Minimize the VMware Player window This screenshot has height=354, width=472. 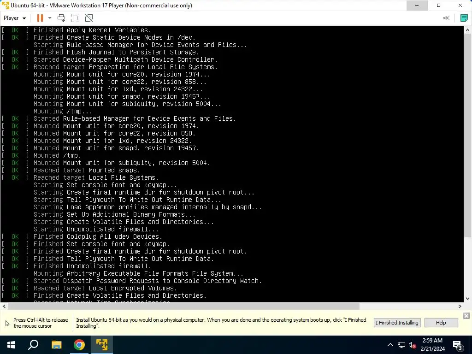click(417, 6)
